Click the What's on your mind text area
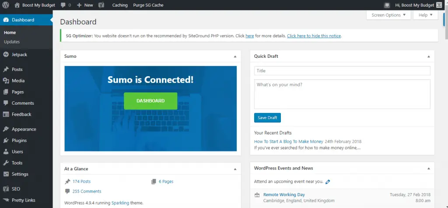Viewport: 448px width, 208px height. (x=342, y=94)
